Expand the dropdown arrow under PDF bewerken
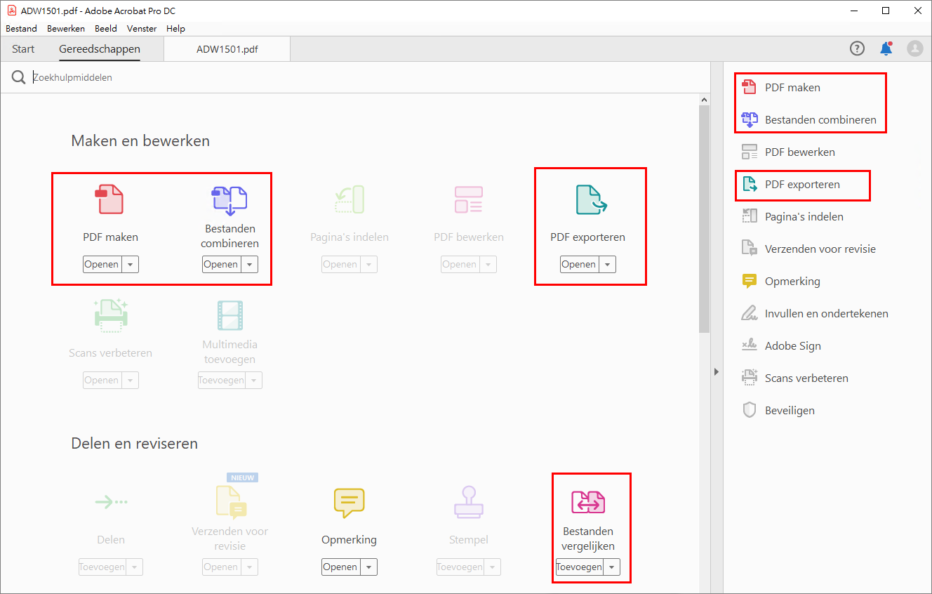Image resolution: width=932 pixels, height=594 pixels. tap(488, 265)
